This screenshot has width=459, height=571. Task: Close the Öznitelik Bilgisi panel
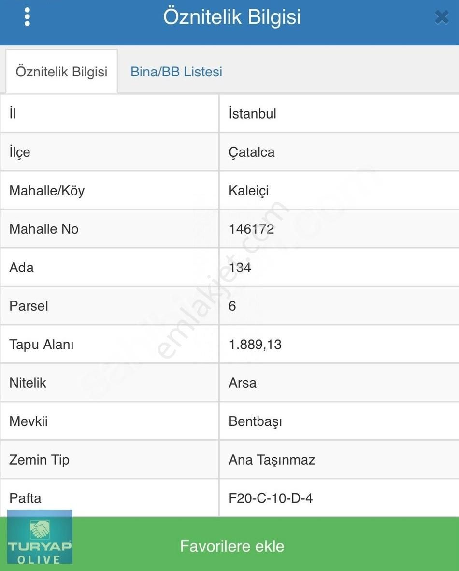click(442, 17)
